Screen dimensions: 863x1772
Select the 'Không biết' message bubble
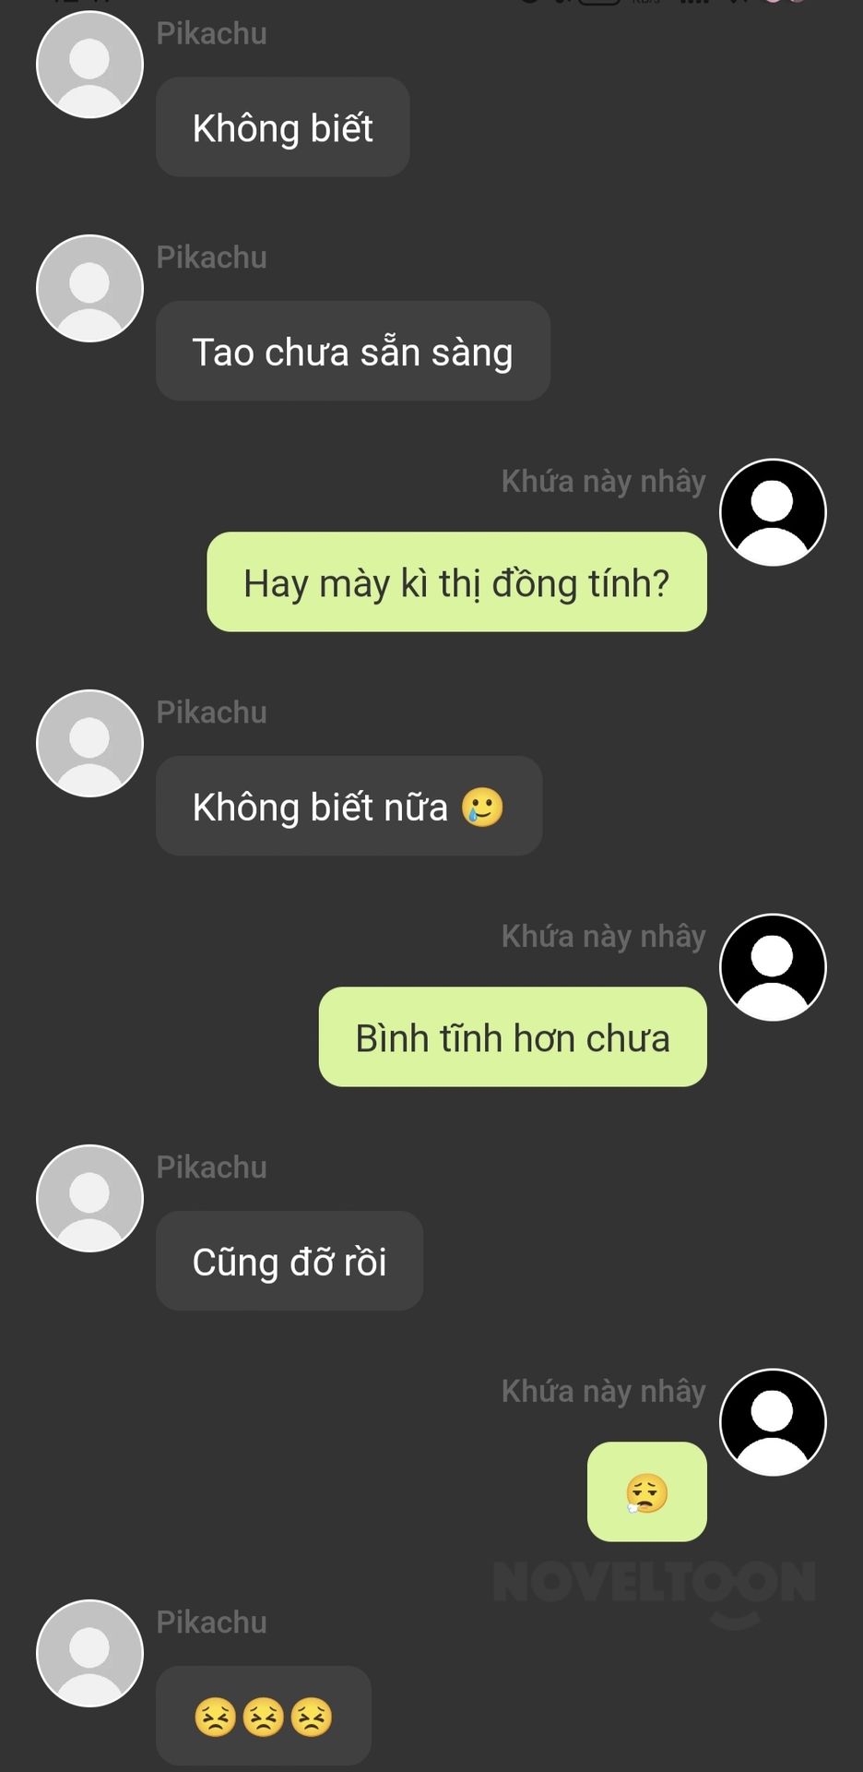pyautogui.click(x=283, y=126)
